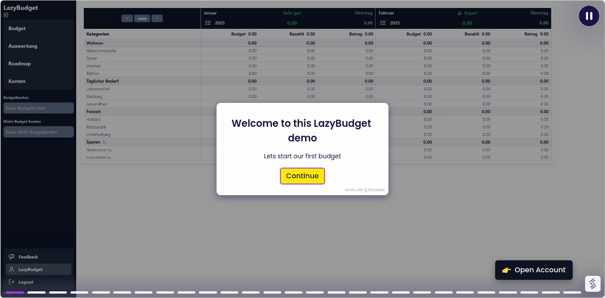Select Konten in the sidebar menu
Viewport: 605px width, 298px height.
tap(39, 81)
